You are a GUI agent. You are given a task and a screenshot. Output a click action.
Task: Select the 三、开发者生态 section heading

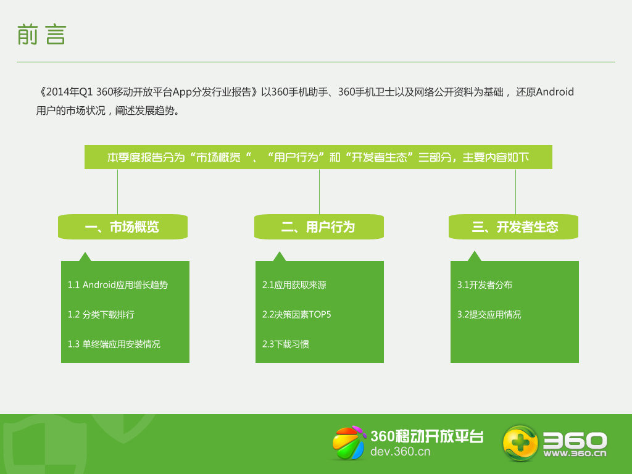(513, 227)
